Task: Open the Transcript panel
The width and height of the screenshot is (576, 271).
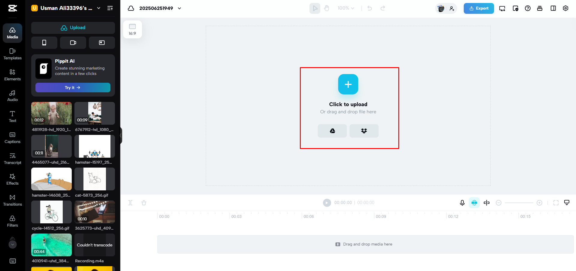Action: click(13, 159)
